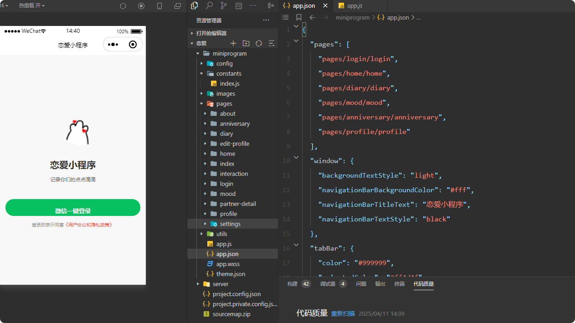This screenshot has width=575, height=323.
Task: Open the hot reload dropdown
Action: (x=32, y=6)
